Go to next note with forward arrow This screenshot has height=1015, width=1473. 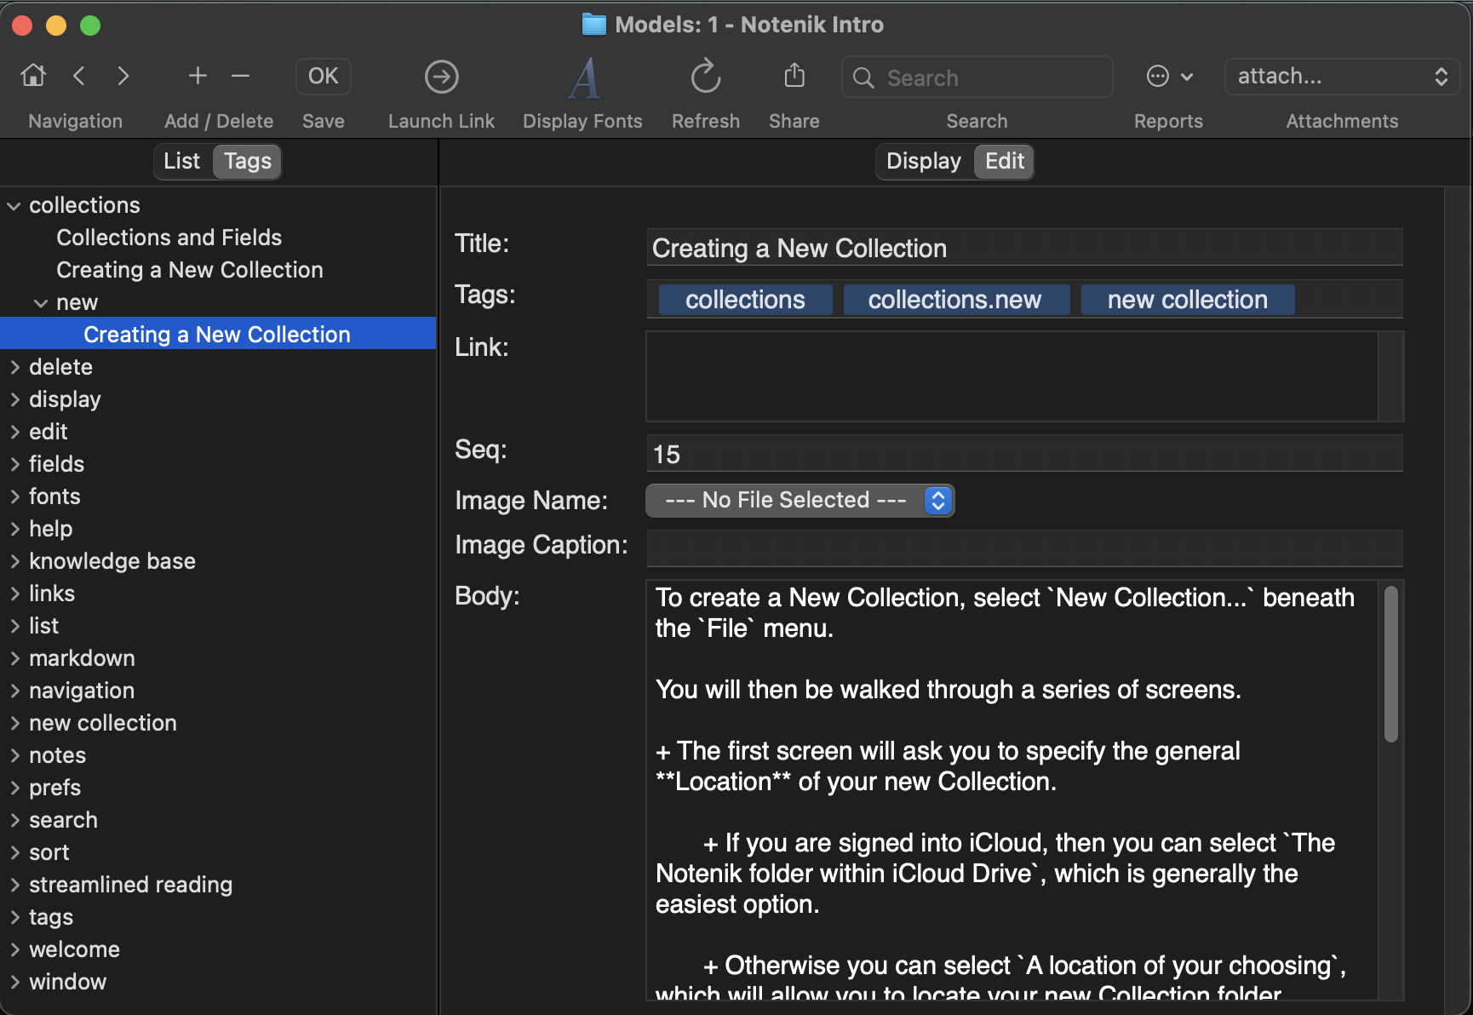coord(123,76)
